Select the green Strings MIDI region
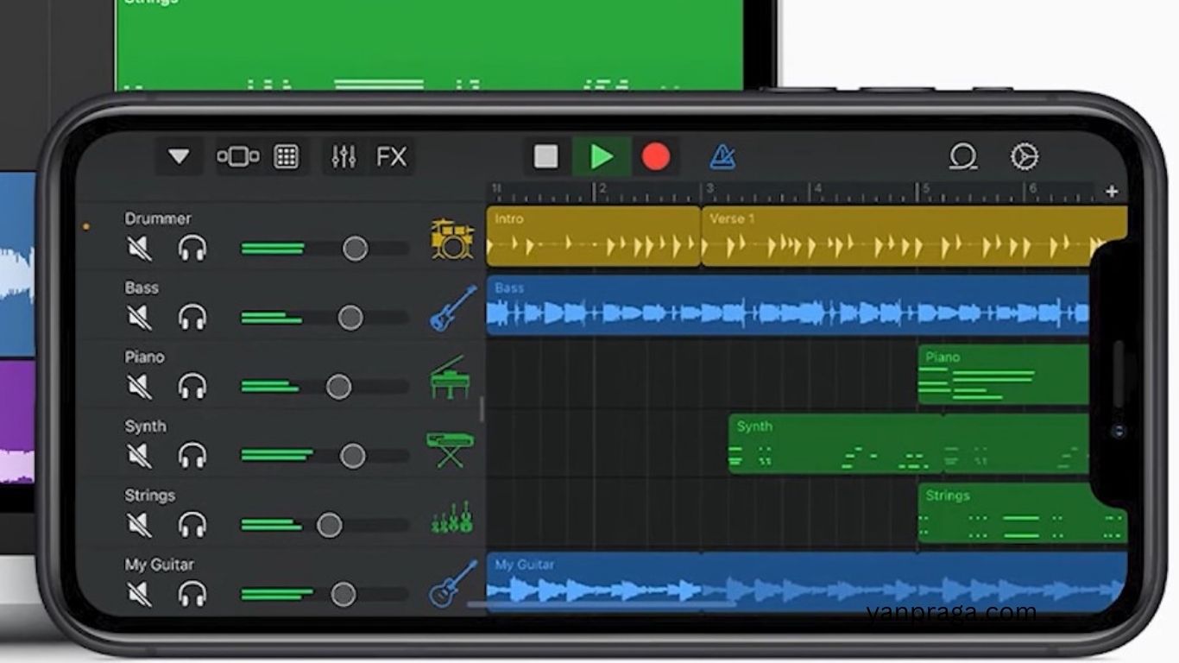This screenshot has height=663, width=1179. 1022,513
